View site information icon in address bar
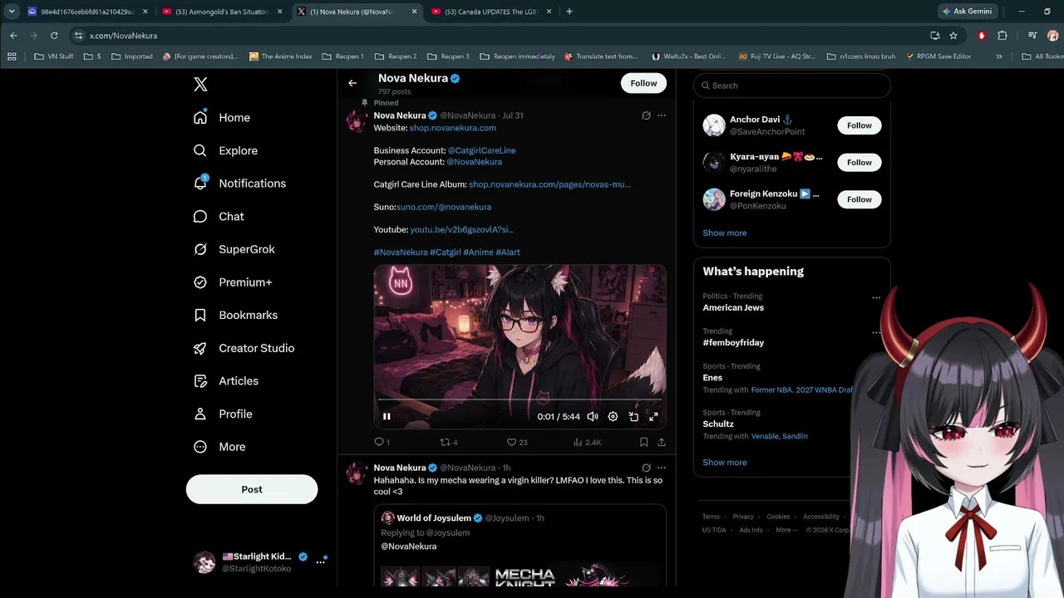This screenshot has height=598, width=1064. click(78, 36)
